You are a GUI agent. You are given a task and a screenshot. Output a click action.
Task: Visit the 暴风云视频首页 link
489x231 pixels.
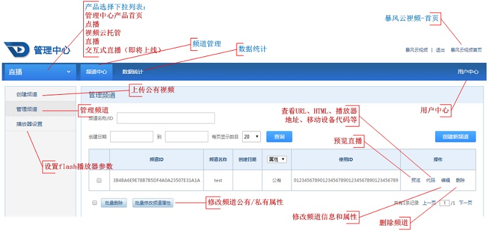pyautogui.click(x=466, y=50)
